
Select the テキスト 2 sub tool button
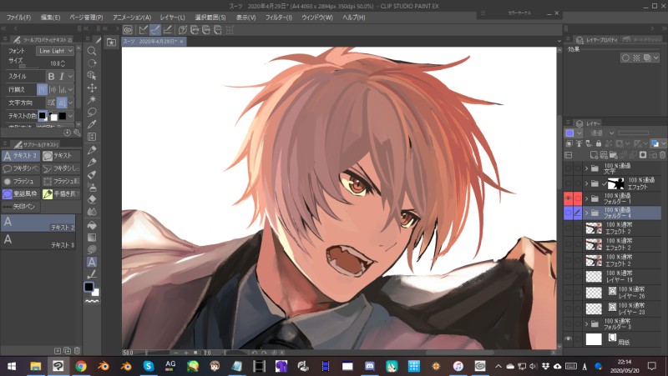pyautogui.click(x=21, y=156)
